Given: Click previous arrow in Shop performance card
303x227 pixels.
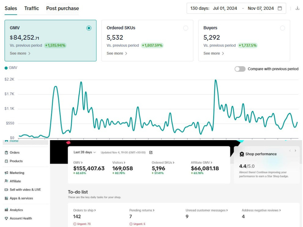Looking at the screenshot, I should [x=290, y=150].
